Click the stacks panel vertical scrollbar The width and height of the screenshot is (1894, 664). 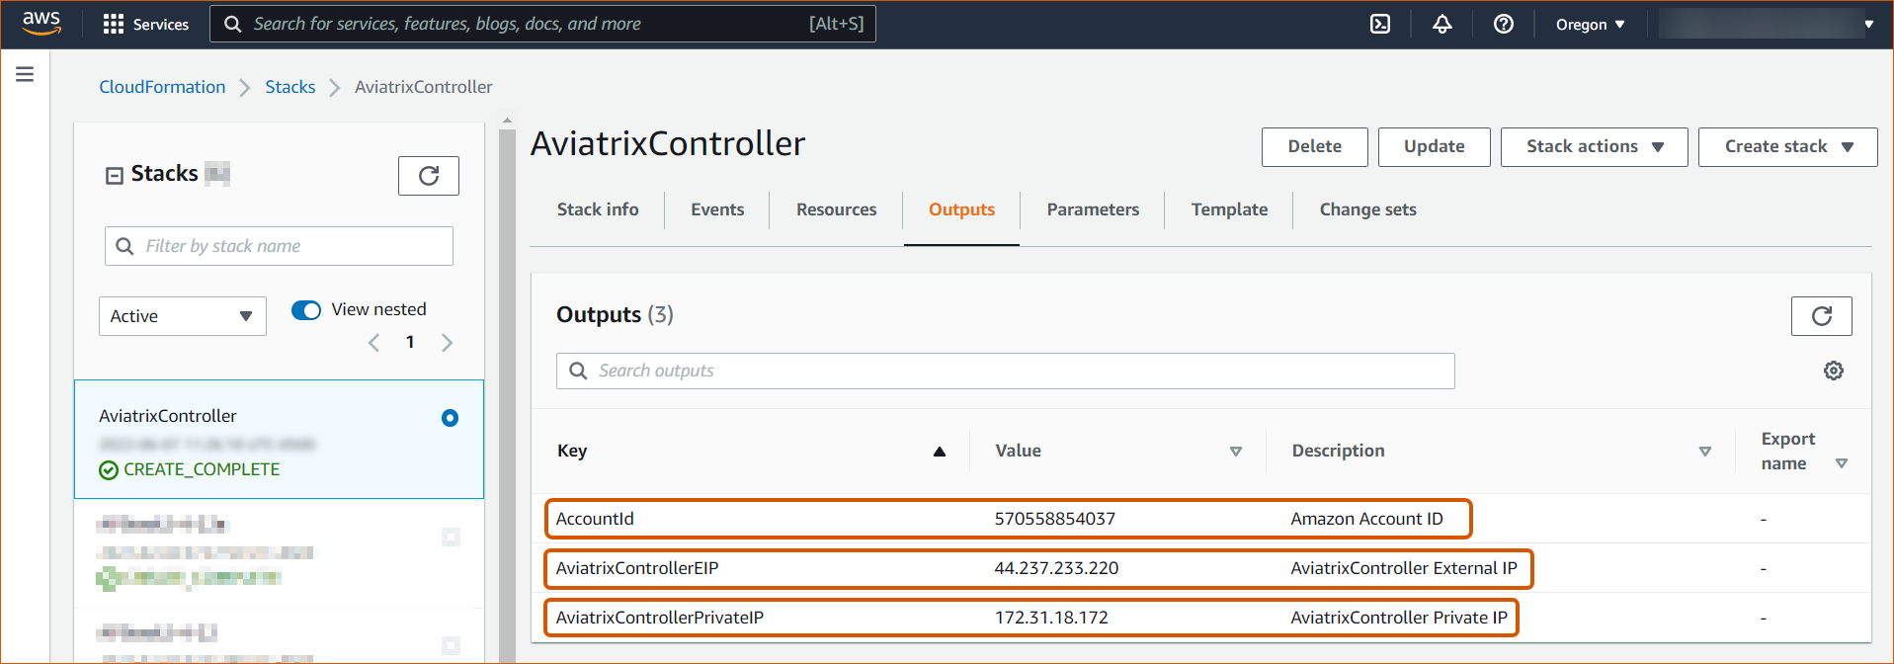click(507, 395)
